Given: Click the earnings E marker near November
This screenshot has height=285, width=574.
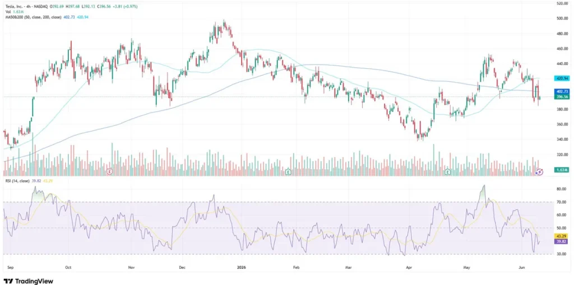Looking at the screenshot, I should point(109,171).
